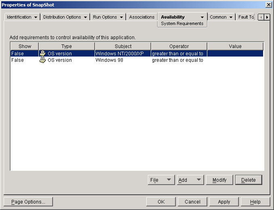Click the Modify button
This screenshot has width=274, height=210.
(x=219, y=180)
